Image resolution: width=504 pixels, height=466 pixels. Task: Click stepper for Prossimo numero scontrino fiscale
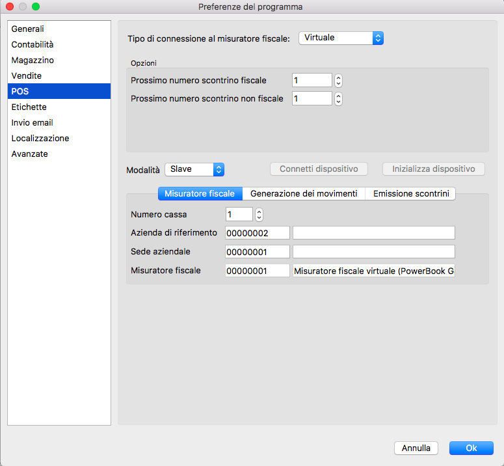338,81
